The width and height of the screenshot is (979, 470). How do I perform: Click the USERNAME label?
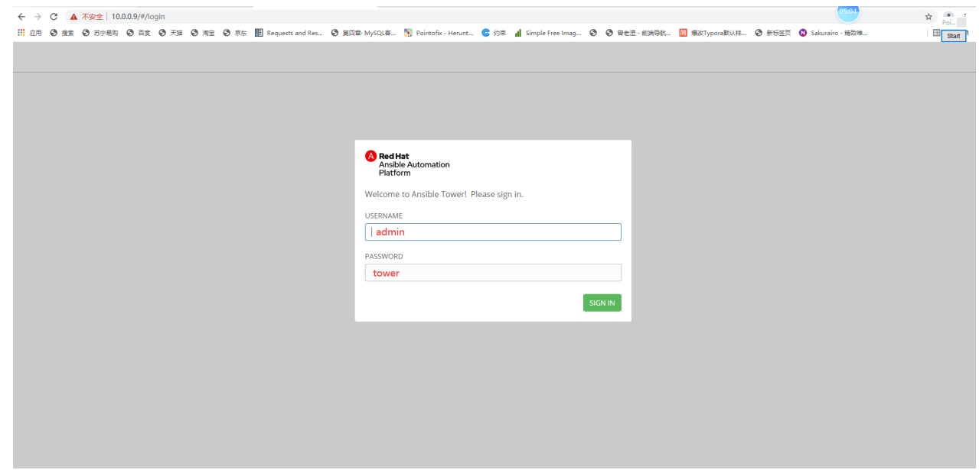[383, 216]
